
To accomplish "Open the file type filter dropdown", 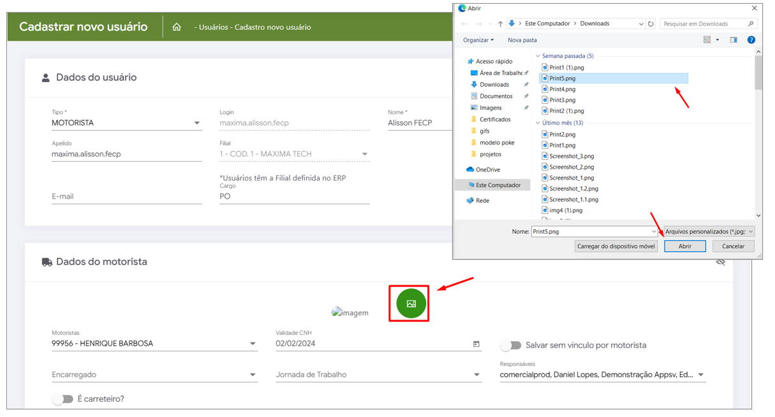I will pyautogui.click(x=709, y=232).
